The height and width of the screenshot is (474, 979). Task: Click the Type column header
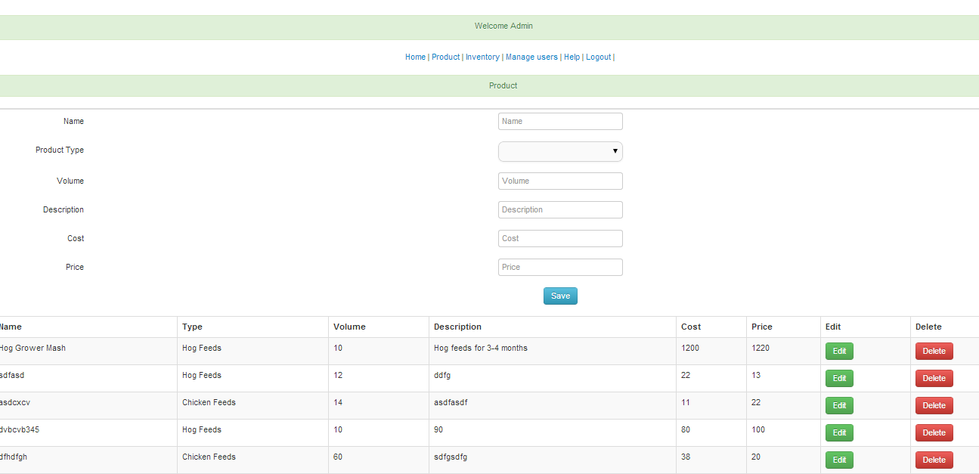tap(192, 327)
